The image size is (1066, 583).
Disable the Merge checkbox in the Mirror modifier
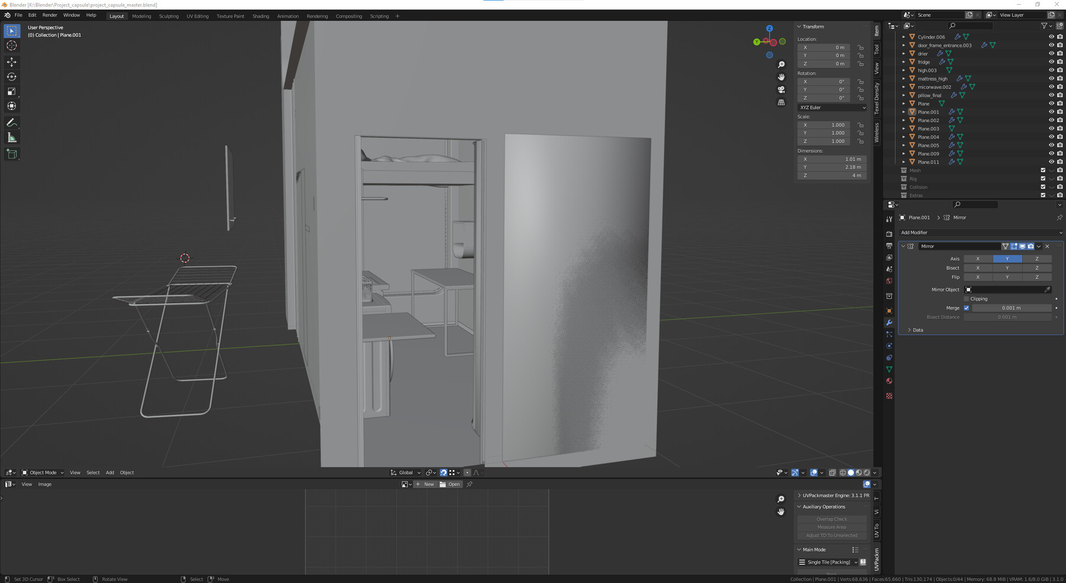point(967,308)
